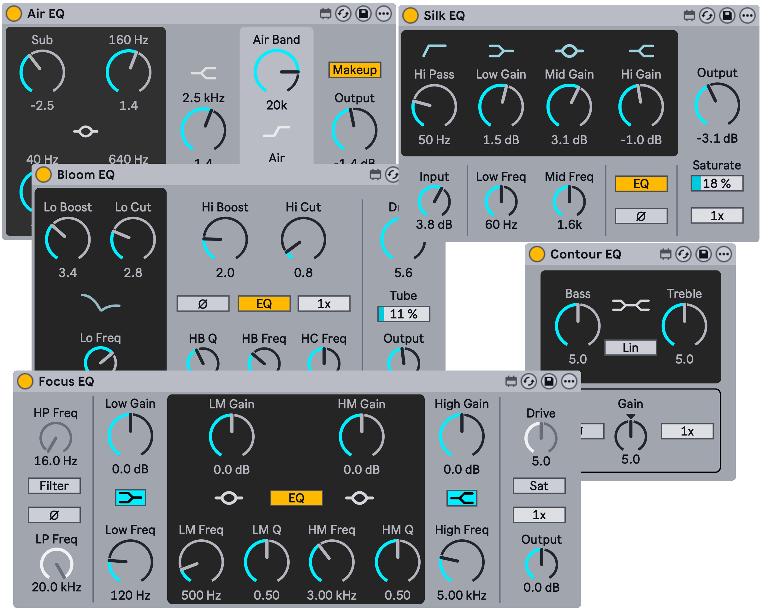762x611 pixels.
Task: Click Treble knob in Contour EQ
Action: coord(684,326)
